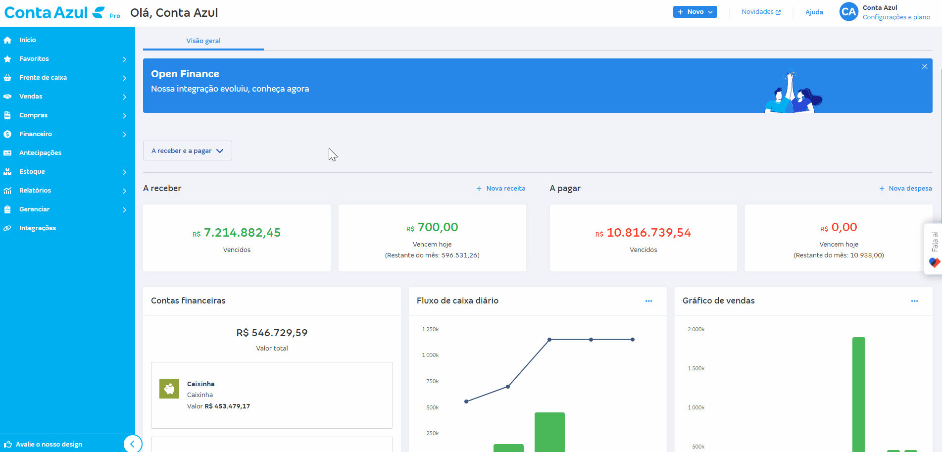Select the Vendas icon in the sidebar
The width and height of the screenshot is (942, 452).
pyautogui.click(x=8, y=96)
